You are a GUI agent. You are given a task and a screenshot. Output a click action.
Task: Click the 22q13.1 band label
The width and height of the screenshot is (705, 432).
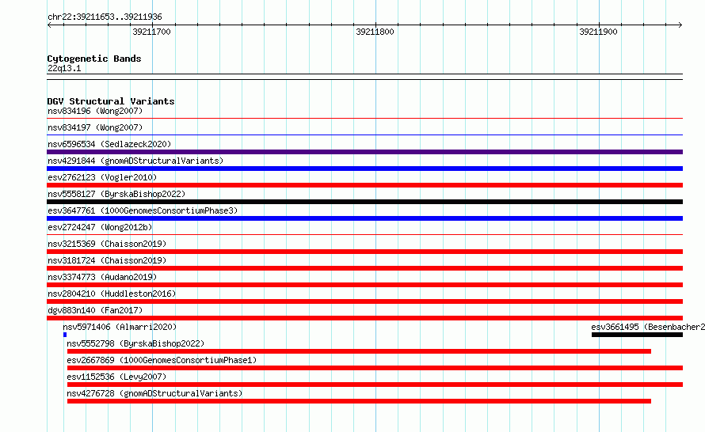click(64, 68)
